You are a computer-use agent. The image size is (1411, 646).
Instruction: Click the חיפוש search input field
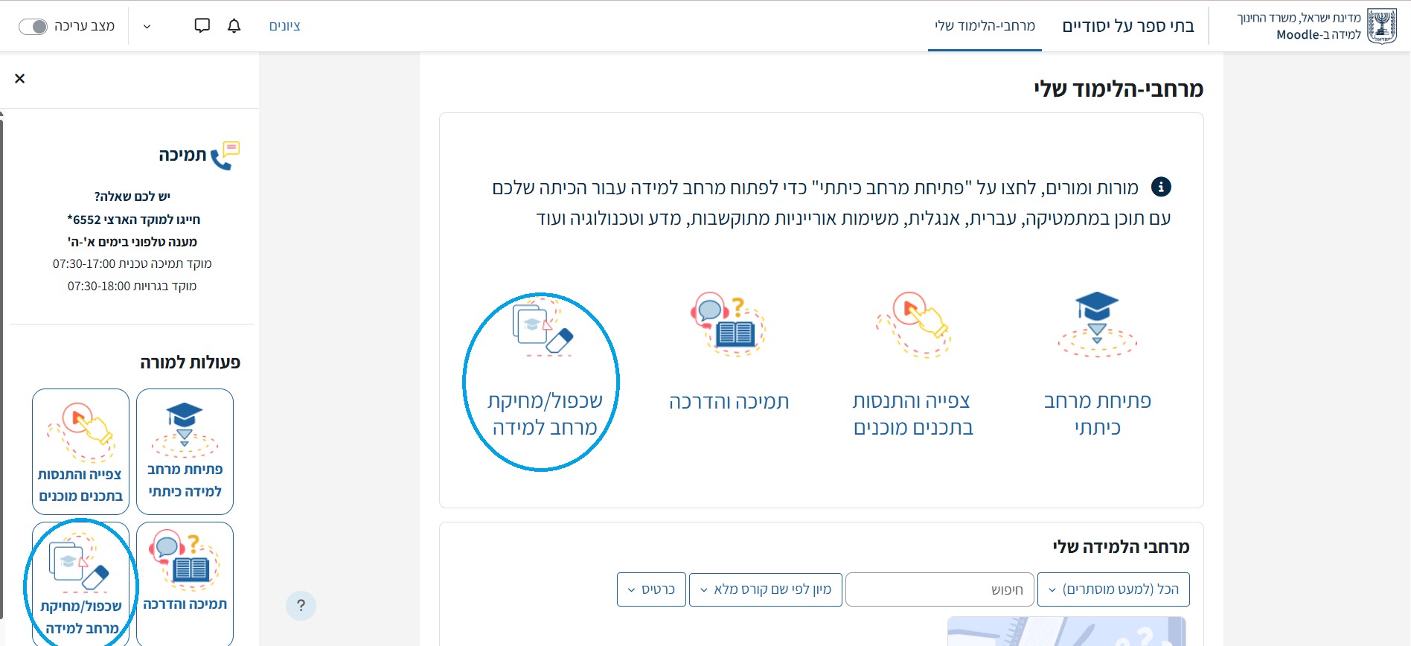pos(939,589)
